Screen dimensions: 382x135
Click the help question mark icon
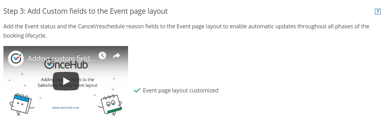point(377,12)
